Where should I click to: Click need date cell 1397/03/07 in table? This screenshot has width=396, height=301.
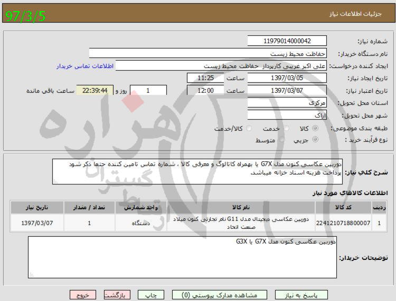pyautogui.click(x=37, y=223)
